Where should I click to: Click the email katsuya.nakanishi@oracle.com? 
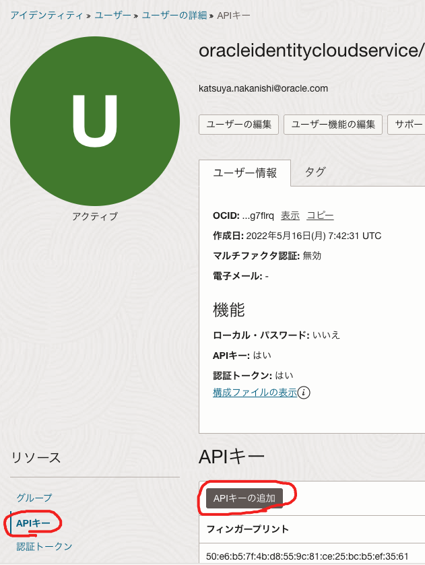click(x=263, y=88)
